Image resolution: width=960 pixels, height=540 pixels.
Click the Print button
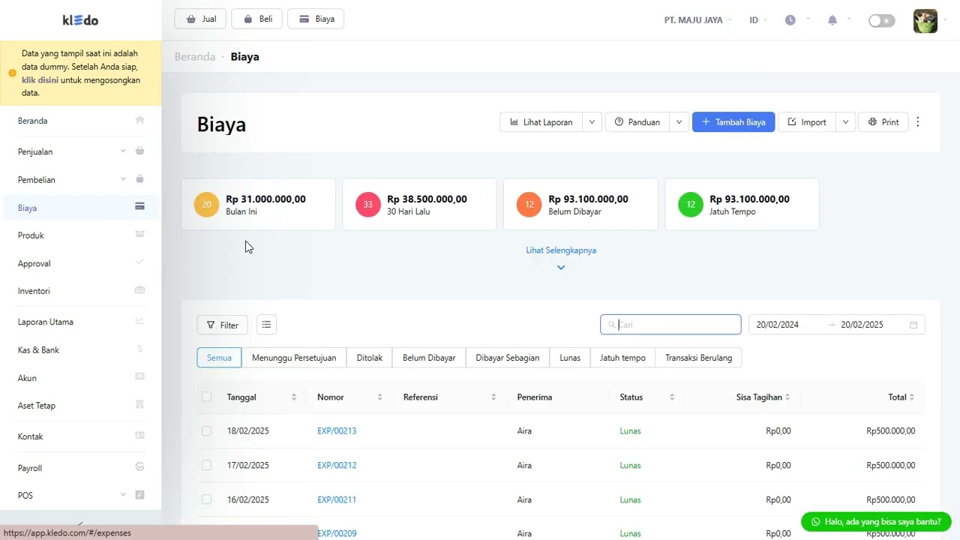tap(883, 122)
